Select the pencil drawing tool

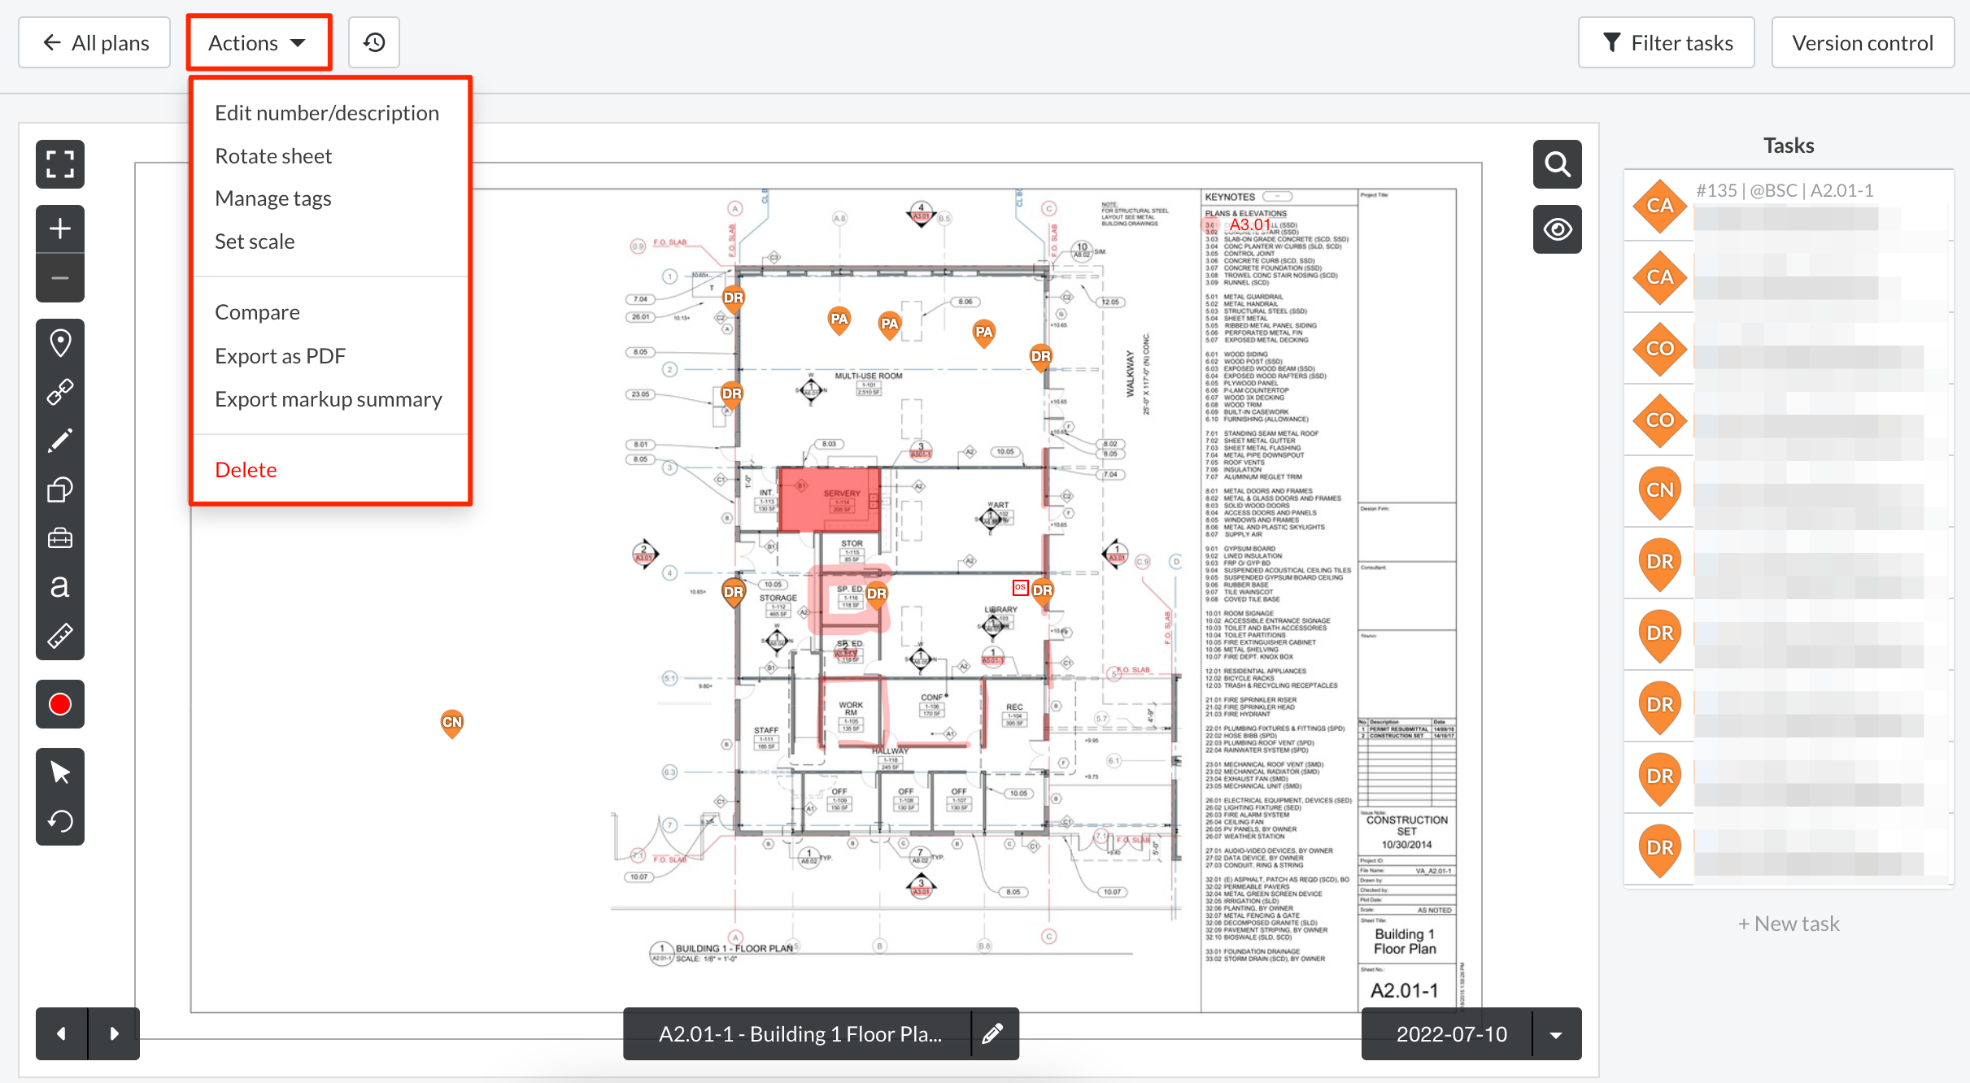(x=59, y=440)
